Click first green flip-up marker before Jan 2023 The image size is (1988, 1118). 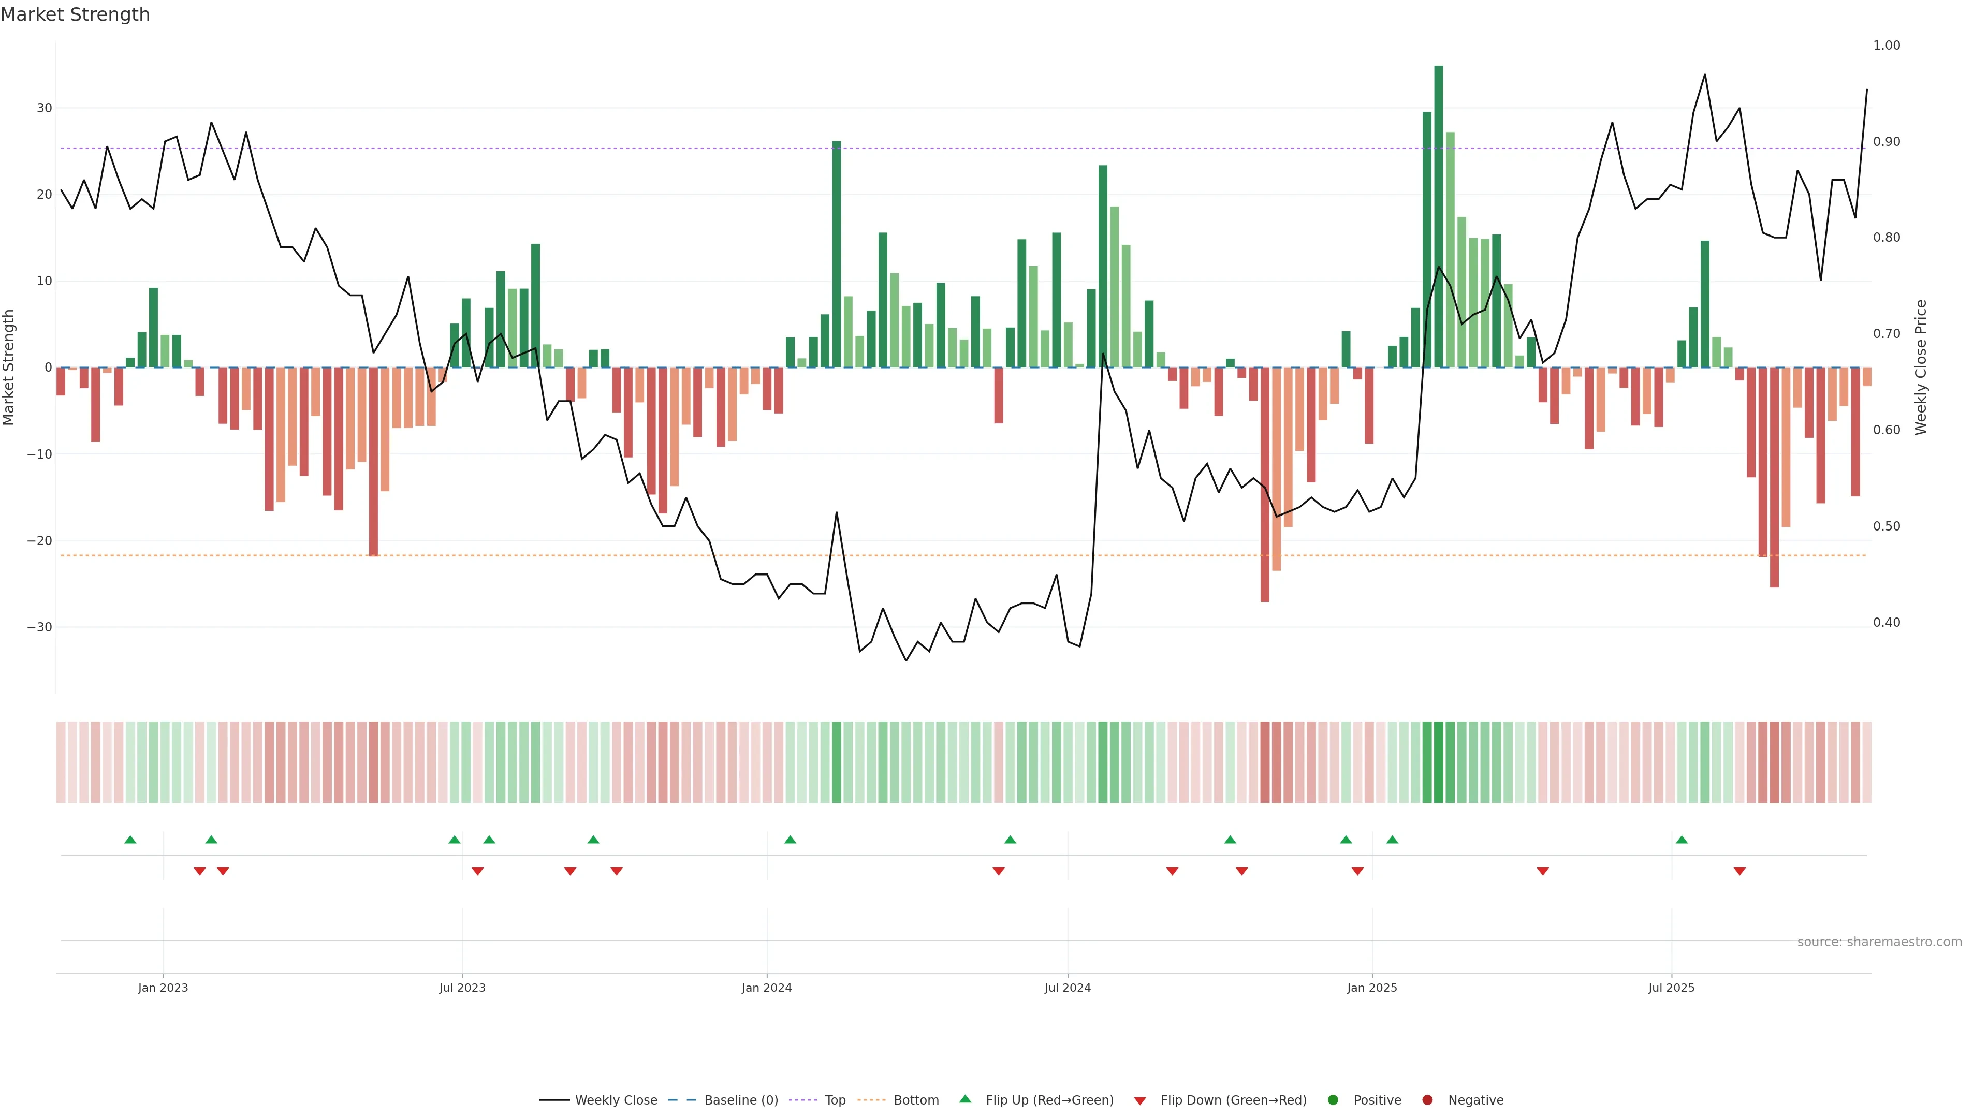click(x=130, y=840)
